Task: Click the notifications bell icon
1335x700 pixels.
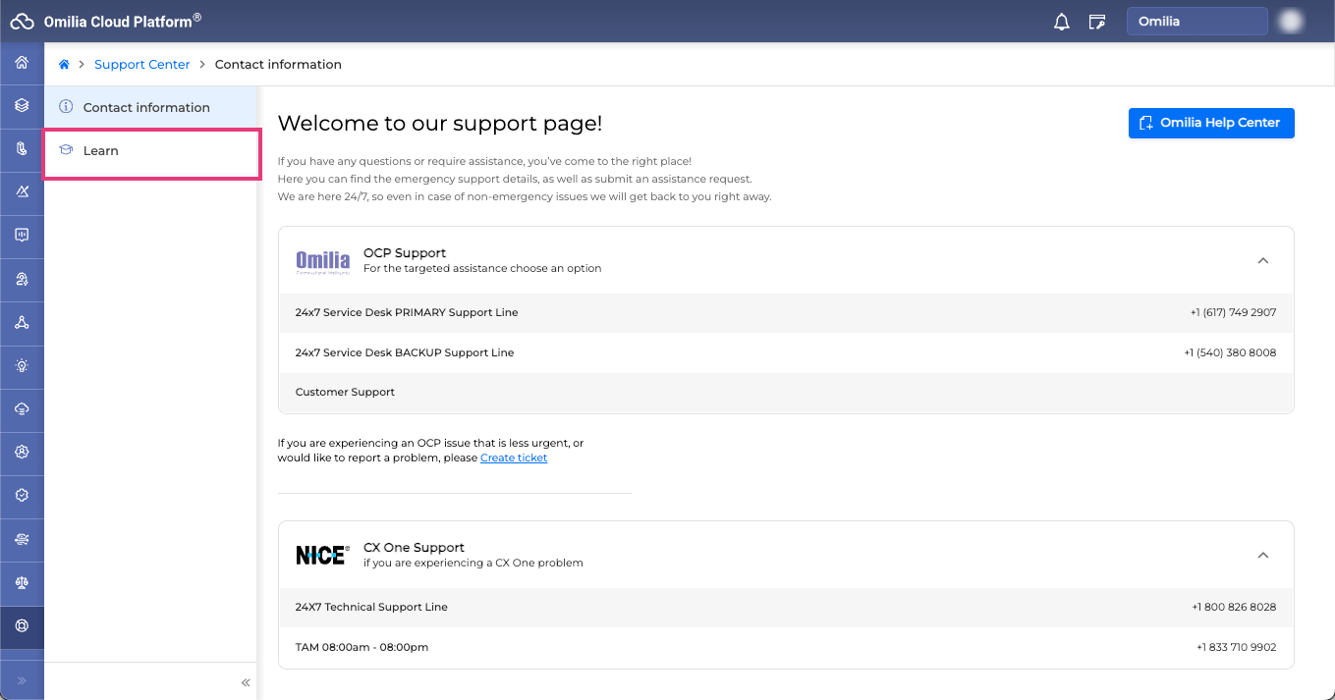Action: coord(1061,22)
